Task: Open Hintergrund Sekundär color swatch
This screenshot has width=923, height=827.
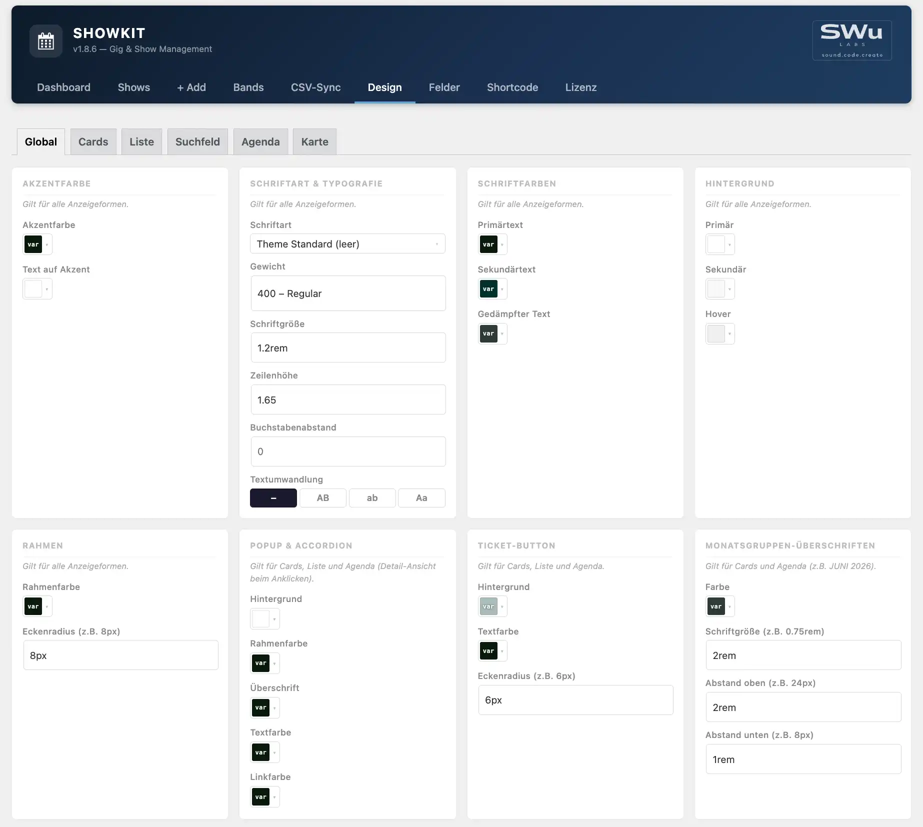Action: [x=720, y=289]
